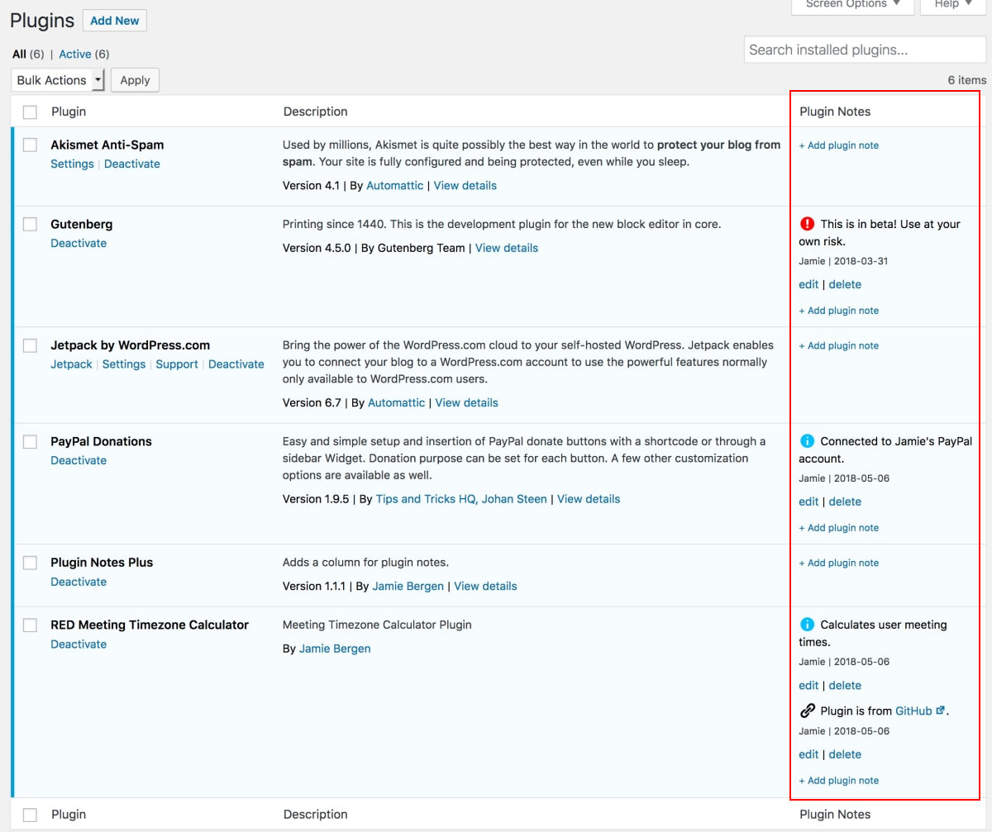Select the Gutenberg plugin checkbox
Screen dimensions: 992x832
click(x=30, y=224)
